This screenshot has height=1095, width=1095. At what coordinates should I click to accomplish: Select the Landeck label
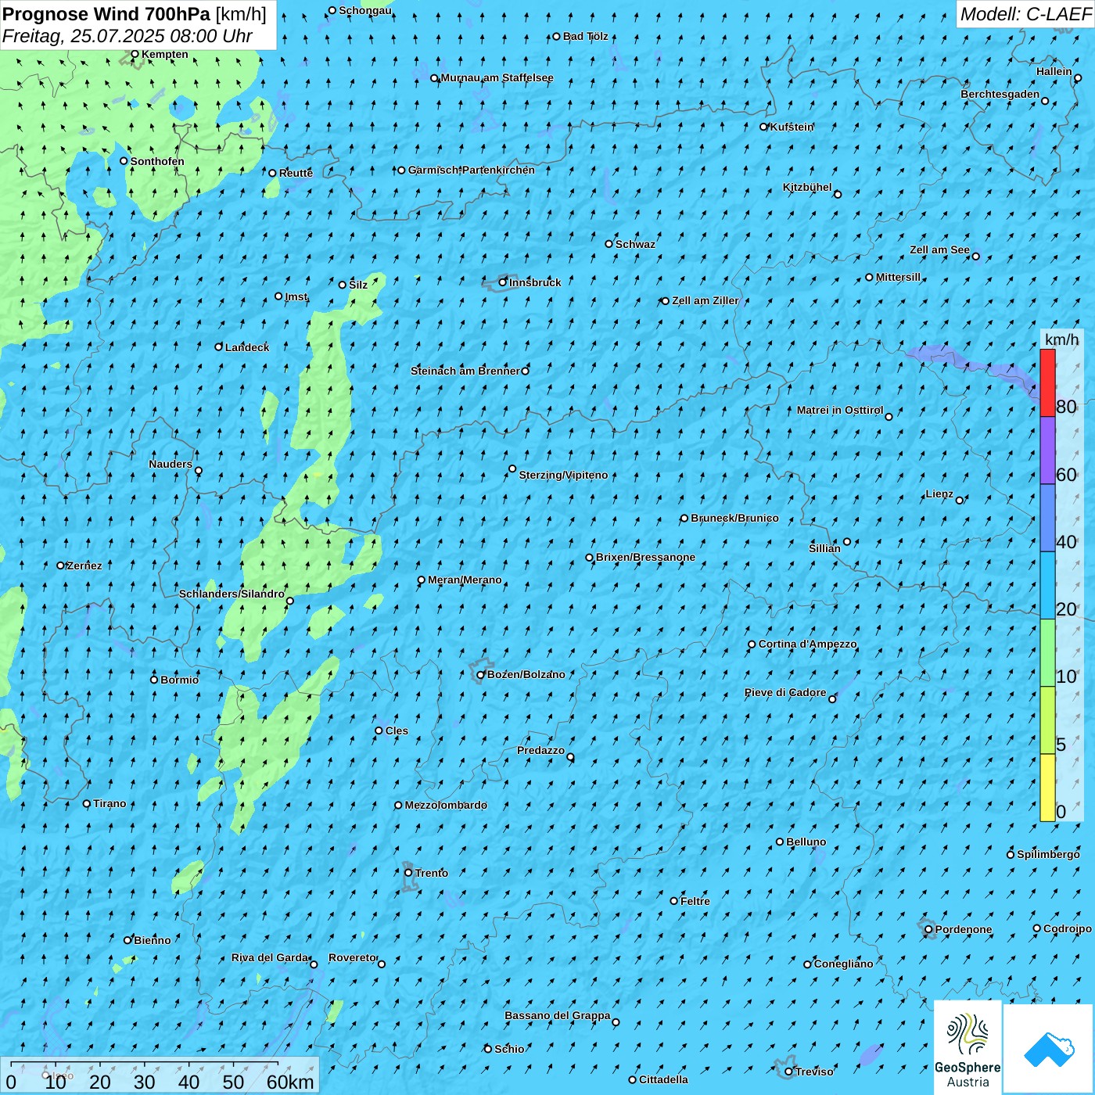[x=247, y=347]
